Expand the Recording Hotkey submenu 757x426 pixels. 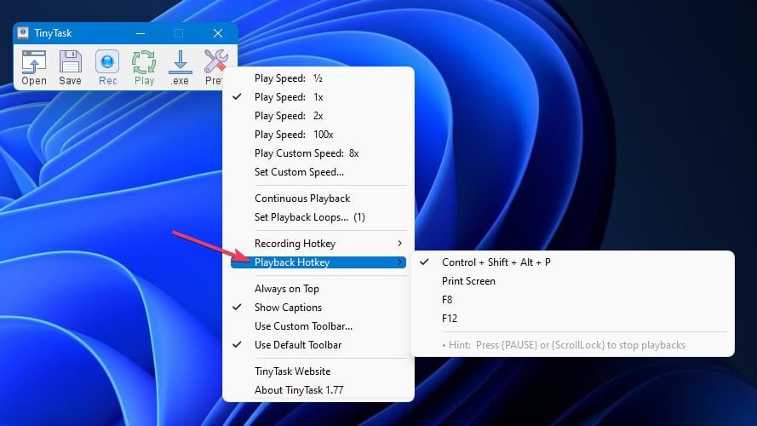point(318,244)
